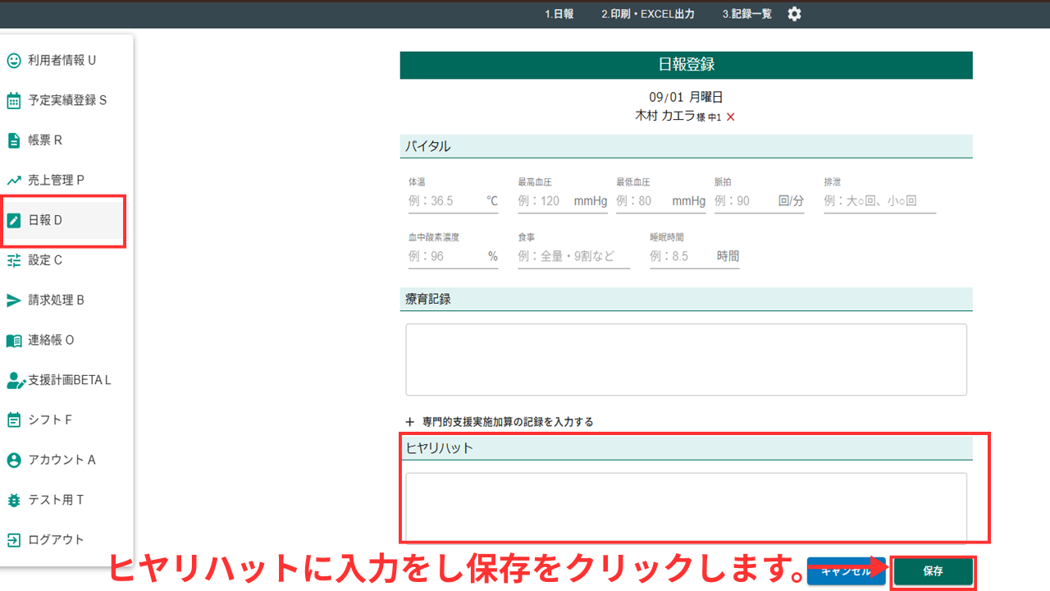Screen dimensions: 1050x591
Task: Click the bug icon for テスト用
Action: pos(14,500)
